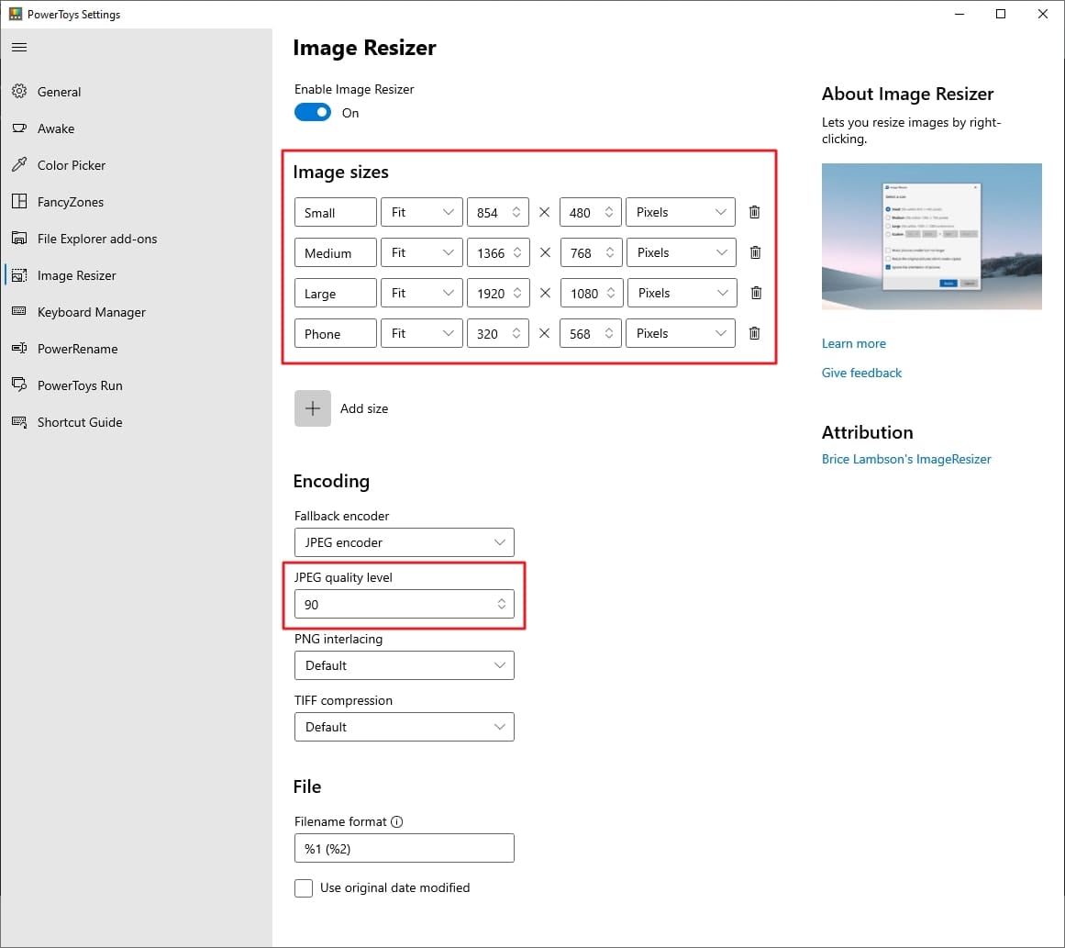This screenshot has width=1065, height=948.
Task: Click the plus icon to add size
Action: [313, 408]
